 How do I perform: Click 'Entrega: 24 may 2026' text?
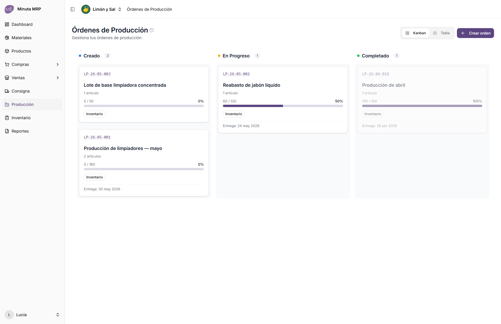(x=241, y=126)
